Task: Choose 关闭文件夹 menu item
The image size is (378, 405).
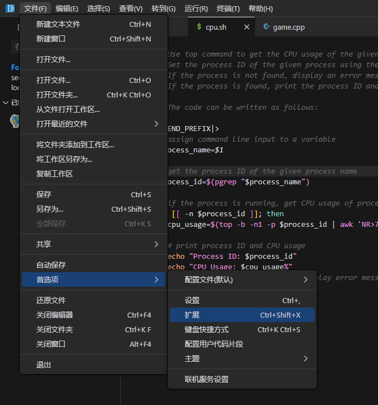Action: tap(94, 329)
